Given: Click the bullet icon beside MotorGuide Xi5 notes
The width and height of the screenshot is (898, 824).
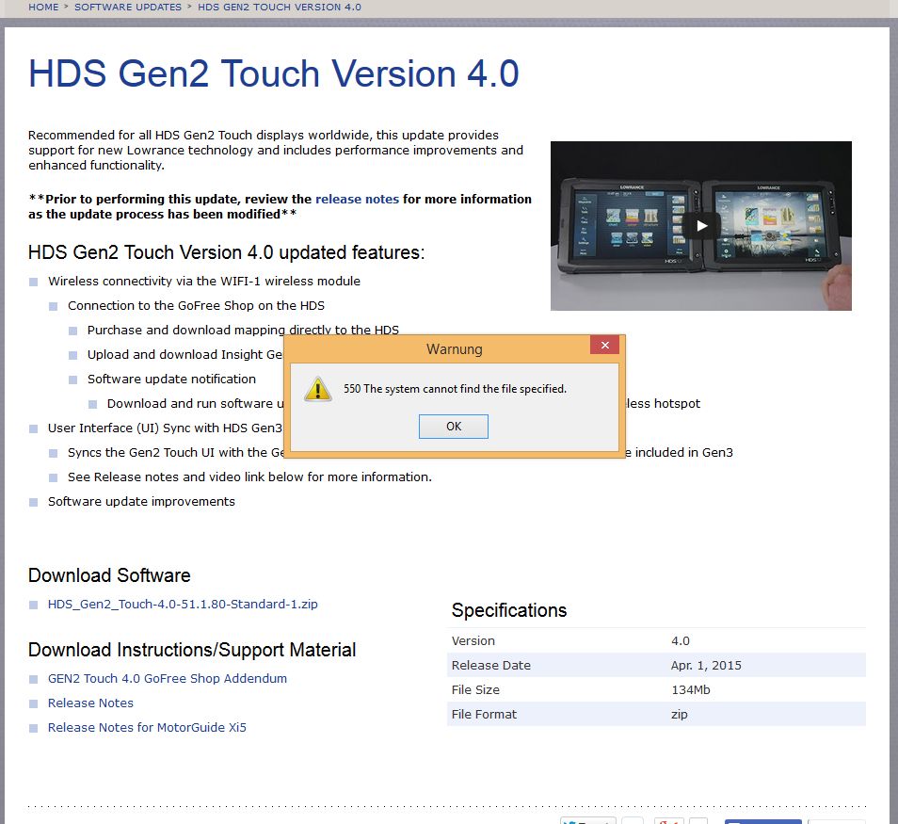Looking at the screenshot, I should tap(34, 728).
